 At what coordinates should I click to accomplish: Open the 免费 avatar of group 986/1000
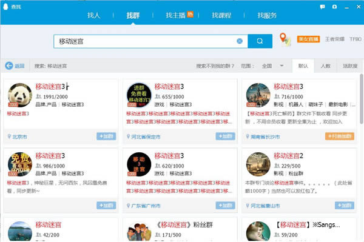click(x=20, y=164)
